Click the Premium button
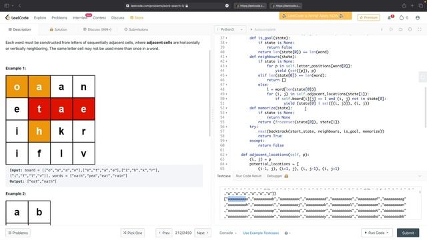The height and width of the screenshot is (240, 427). tap(368, 17)
